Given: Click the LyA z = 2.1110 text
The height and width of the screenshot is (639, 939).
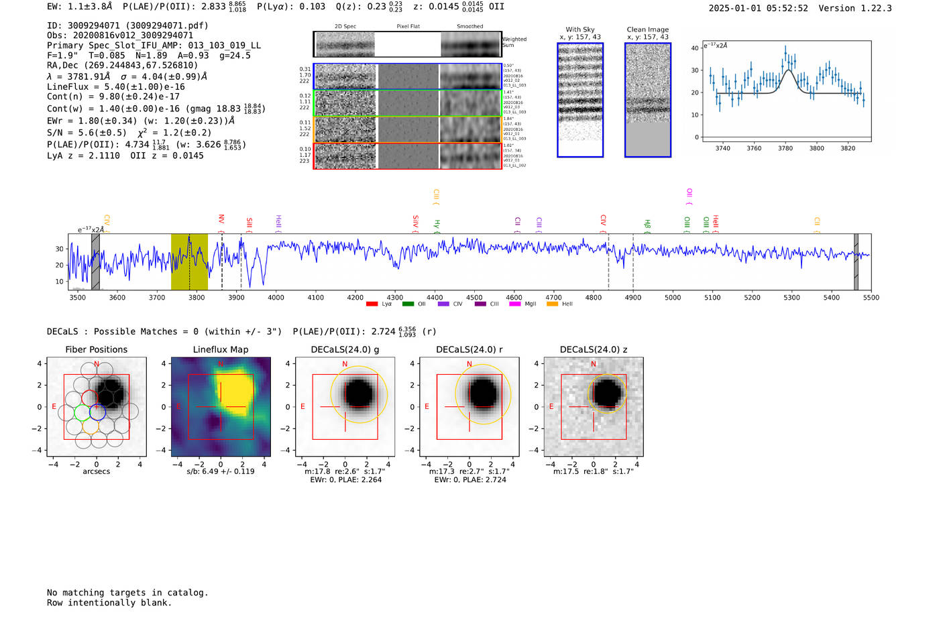Looking at the screenshot, I should (x=84, y=156).
